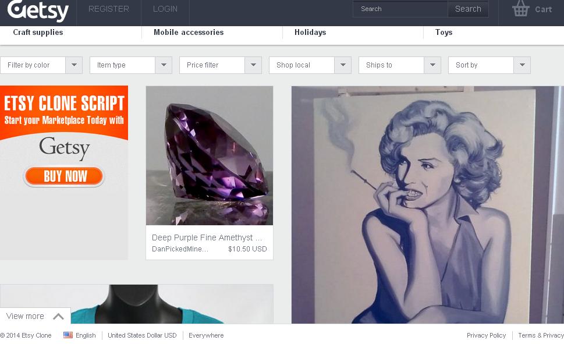Click the US flag language icon
564x344 pixels.
click(x=68, y=335)
